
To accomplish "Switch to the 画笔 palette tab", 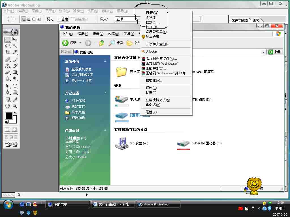I will 256,20.
